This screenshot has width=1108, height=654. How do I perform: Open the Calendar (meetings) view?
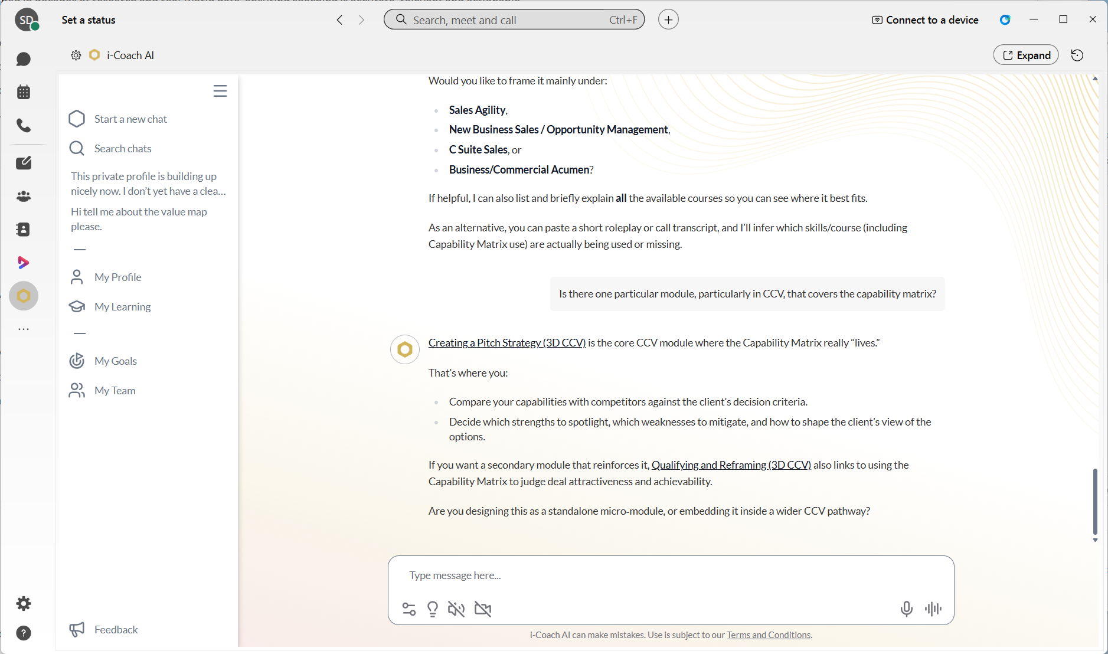24,92
